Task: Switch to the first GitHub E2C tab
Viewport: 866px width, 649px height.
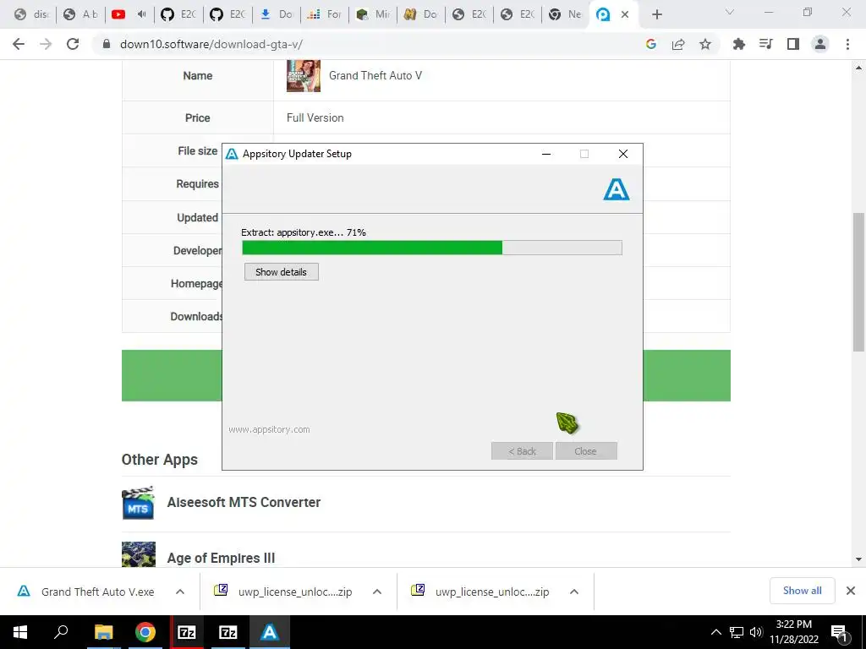Action: tap(178, 14)
